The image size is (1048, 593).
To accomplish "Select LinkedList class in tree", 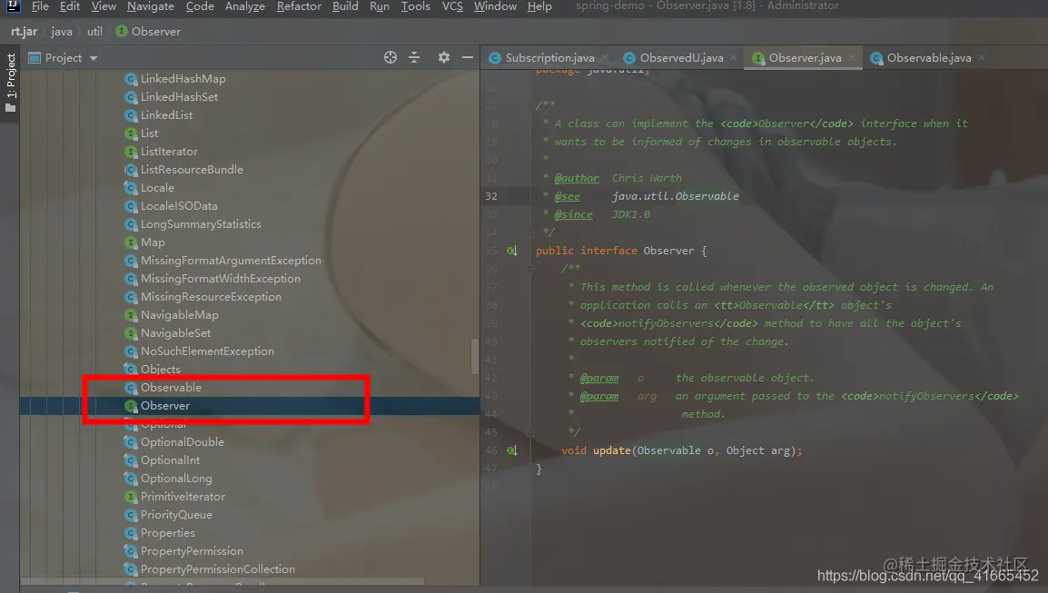I will (166, 115).
